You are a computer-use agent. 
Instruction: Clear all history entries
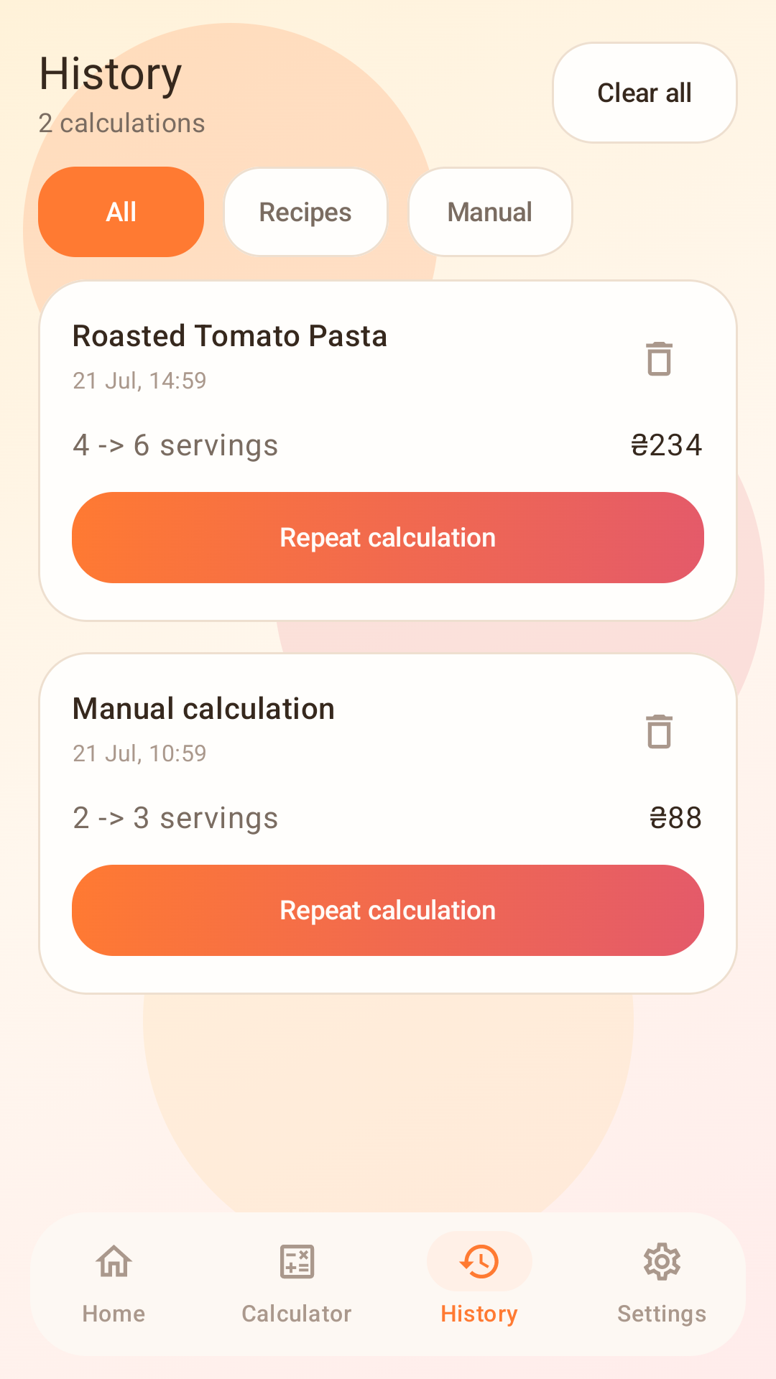coord(645,93)
